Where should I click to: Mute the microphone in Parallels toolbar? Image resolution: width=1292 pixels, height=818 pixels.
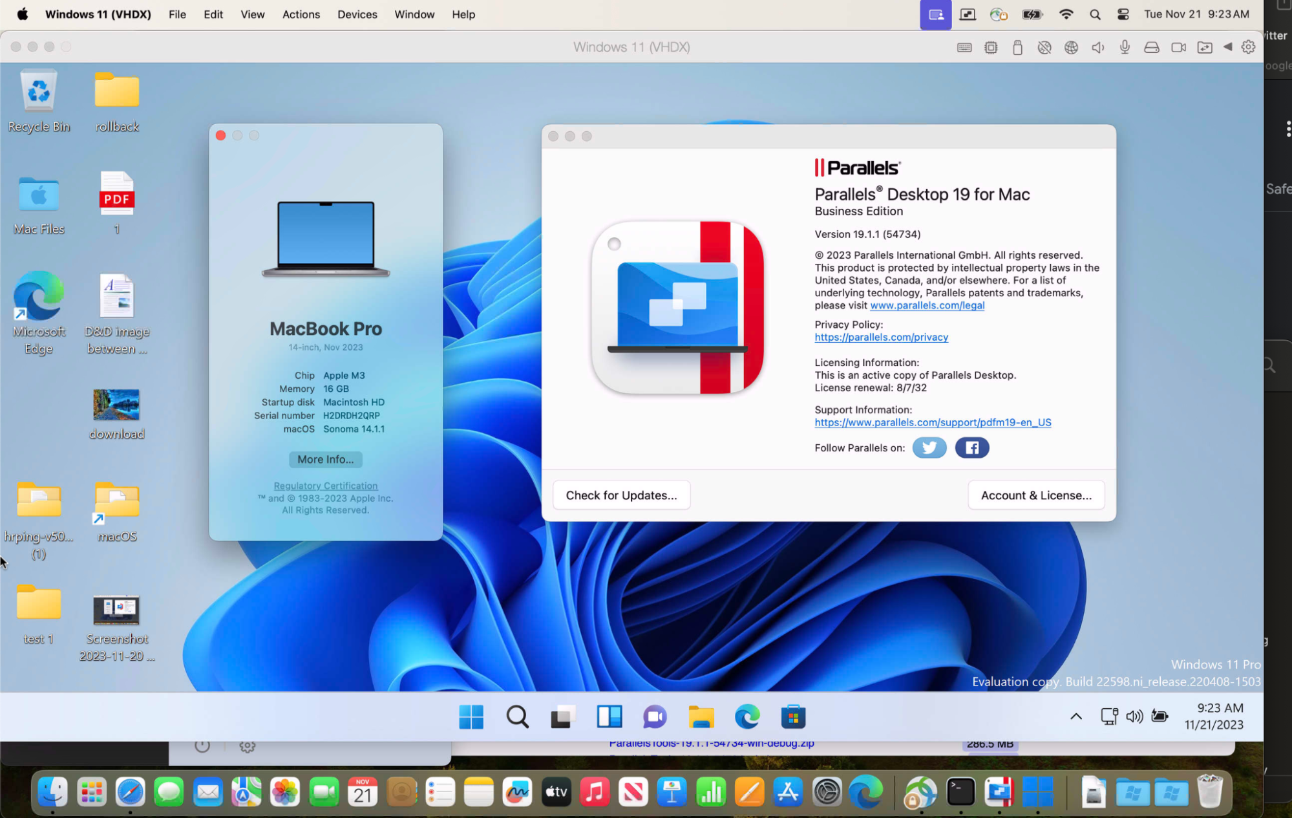[1125, 47]
